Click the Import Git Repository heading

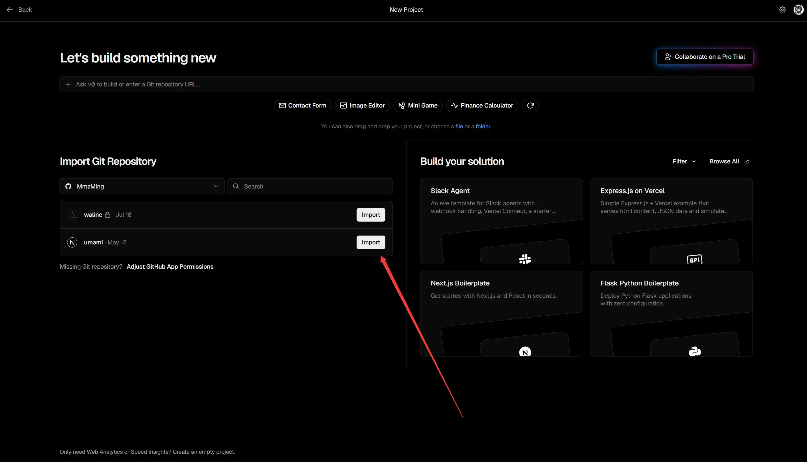[108, 161]
